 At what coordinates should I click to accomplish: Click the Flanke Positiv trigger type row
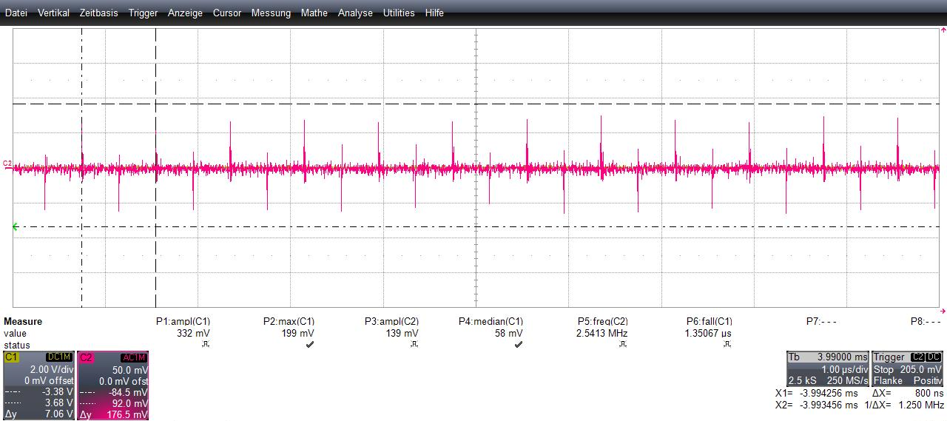click(x=908, y=381)
